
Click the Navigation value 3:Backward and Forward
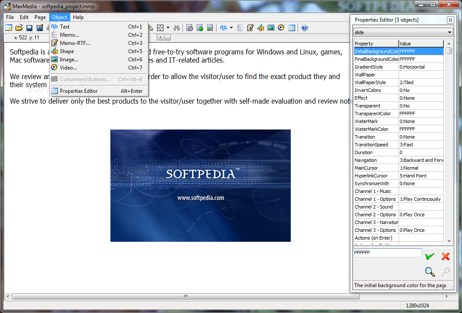click(421, 160)
